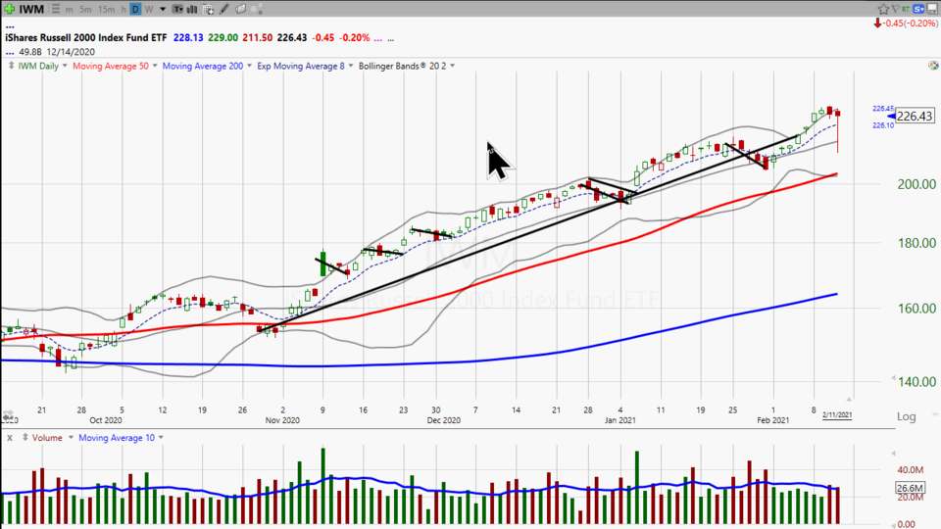Click the low price 211.50

coord(258,37)
